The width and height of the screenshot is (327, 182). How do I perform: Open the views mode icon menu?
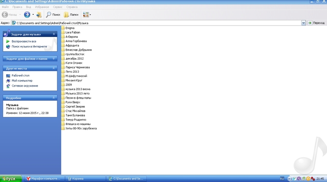coord(87,14)
